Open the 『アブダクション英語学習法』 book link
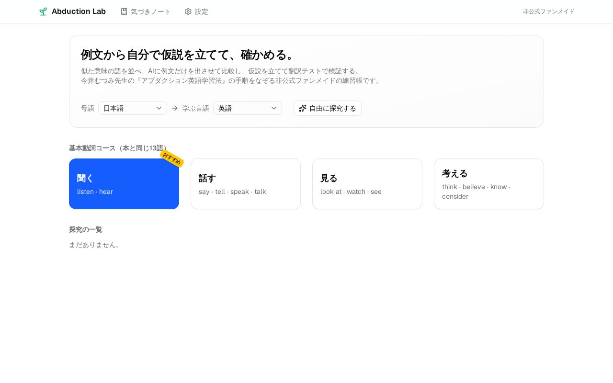613x383 pixels. [182, 80]
